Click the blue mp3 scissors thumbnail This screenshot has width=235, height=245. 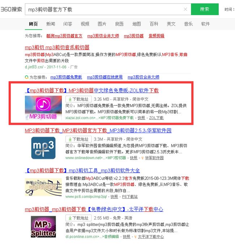(x=43, y=148)
